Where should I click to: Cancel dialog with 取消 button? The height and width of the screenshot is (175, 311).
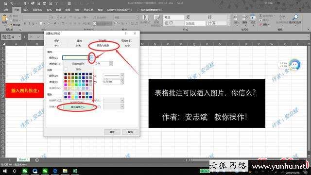[x=130, y=132]
